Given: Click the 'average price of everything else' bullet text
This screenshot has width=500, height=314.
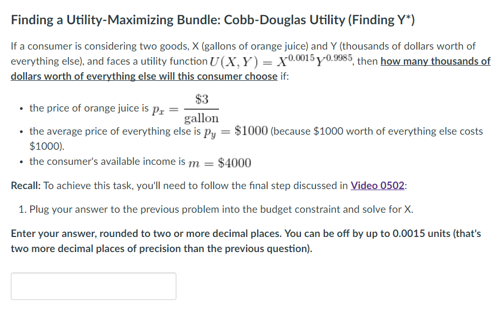Looking at the screenshot, I should coord(115,131).
